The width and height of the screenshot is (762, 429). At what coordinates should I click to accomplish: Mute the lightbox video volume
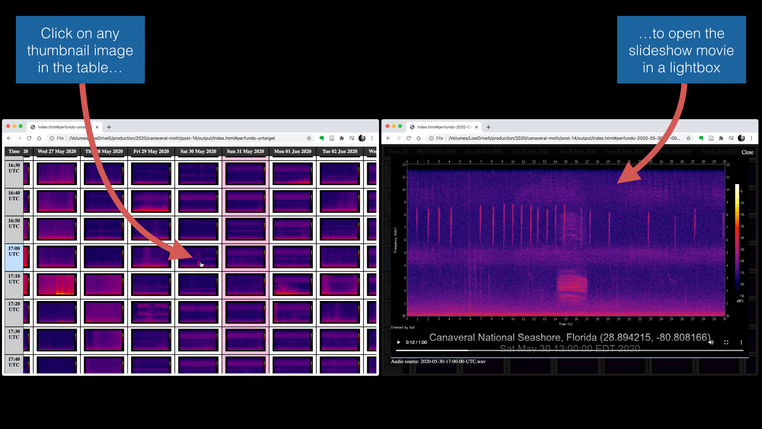click(x=711, y=342)
